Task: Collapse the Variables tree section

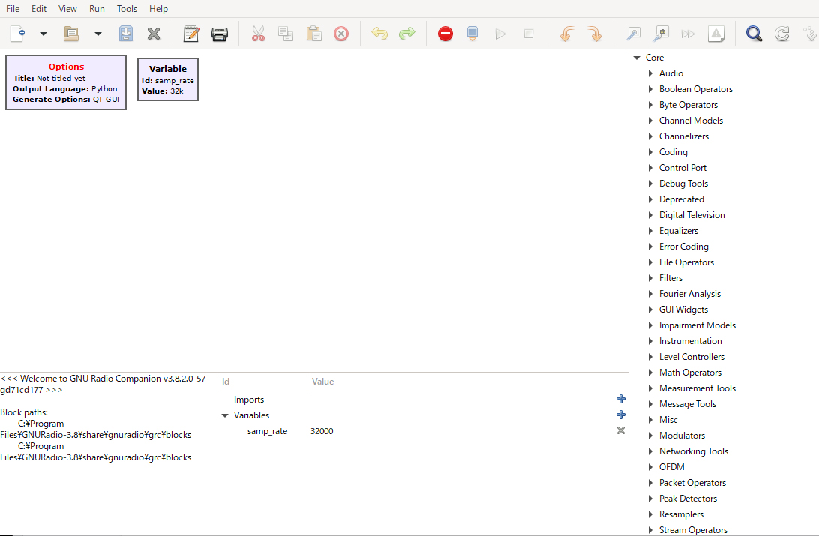Action: tap(225, 415)
